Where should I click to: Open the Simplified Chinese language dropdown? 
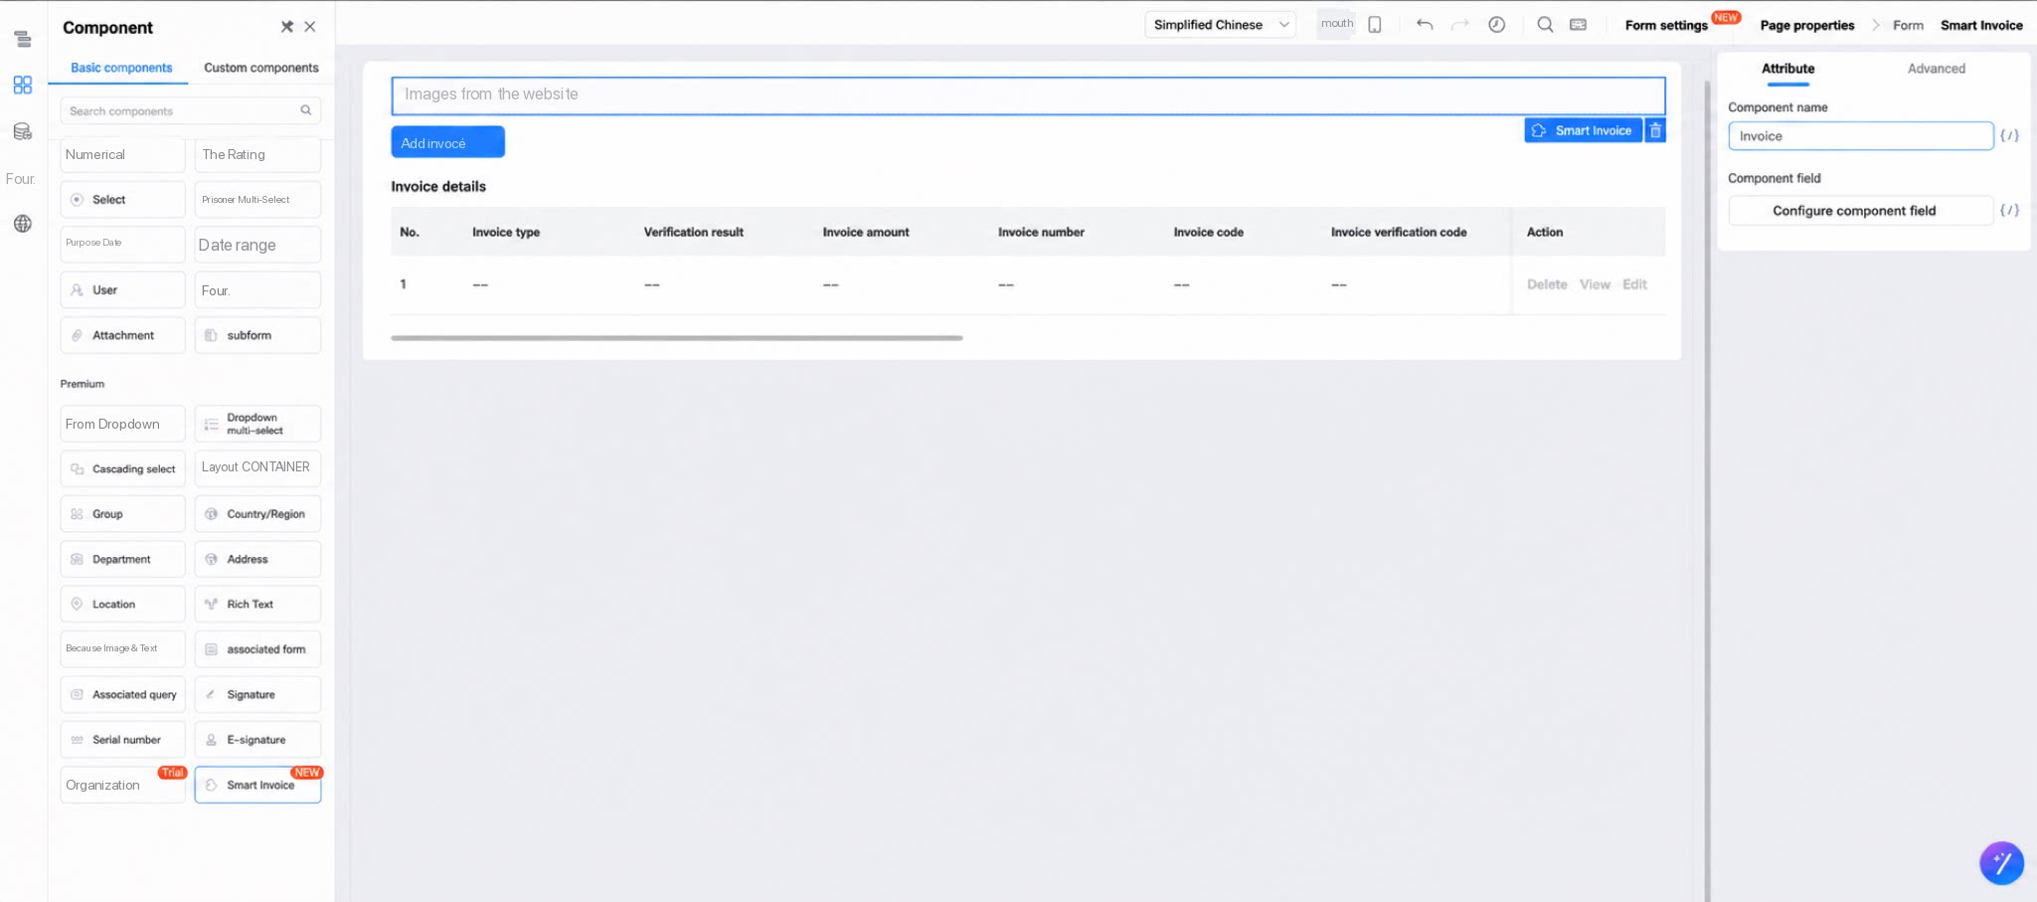(1221, 25)
